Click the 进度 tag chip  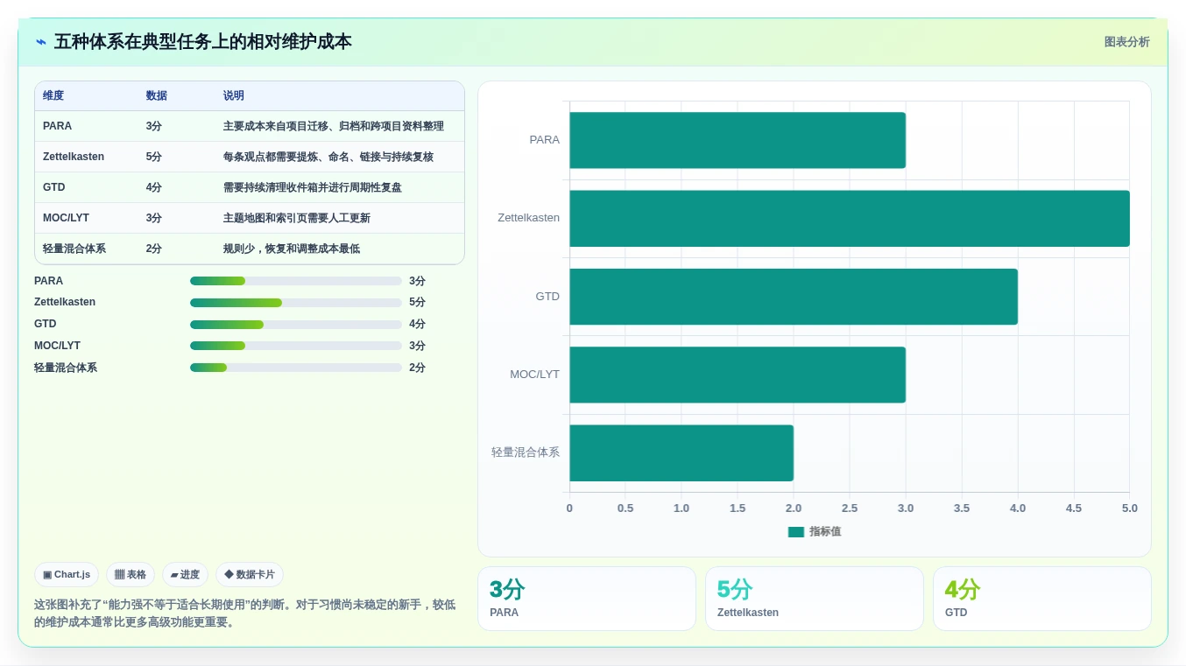click(x=185, y=575)
